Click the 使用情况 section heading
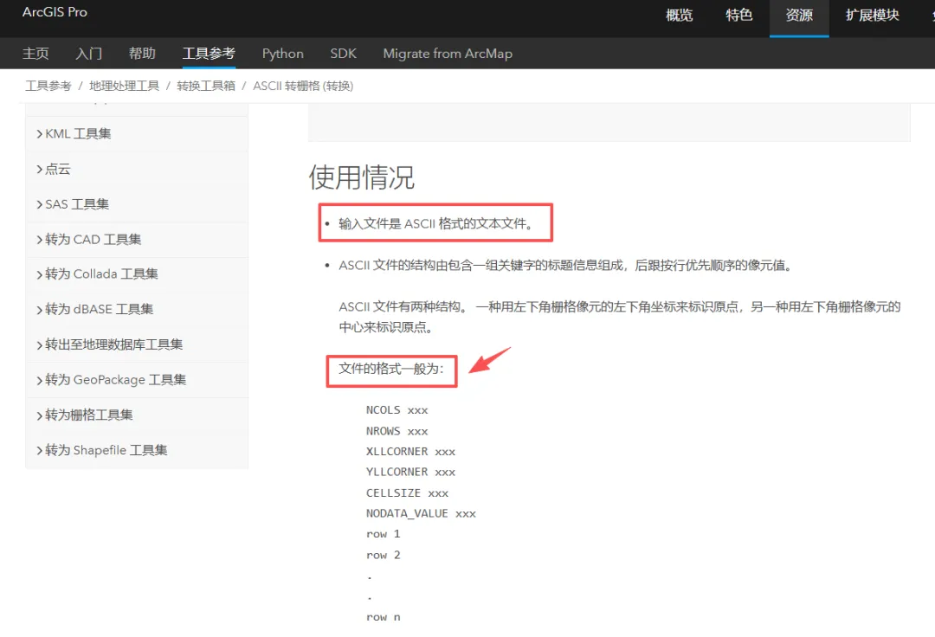935x637 pixels. [x=361, y=177]
